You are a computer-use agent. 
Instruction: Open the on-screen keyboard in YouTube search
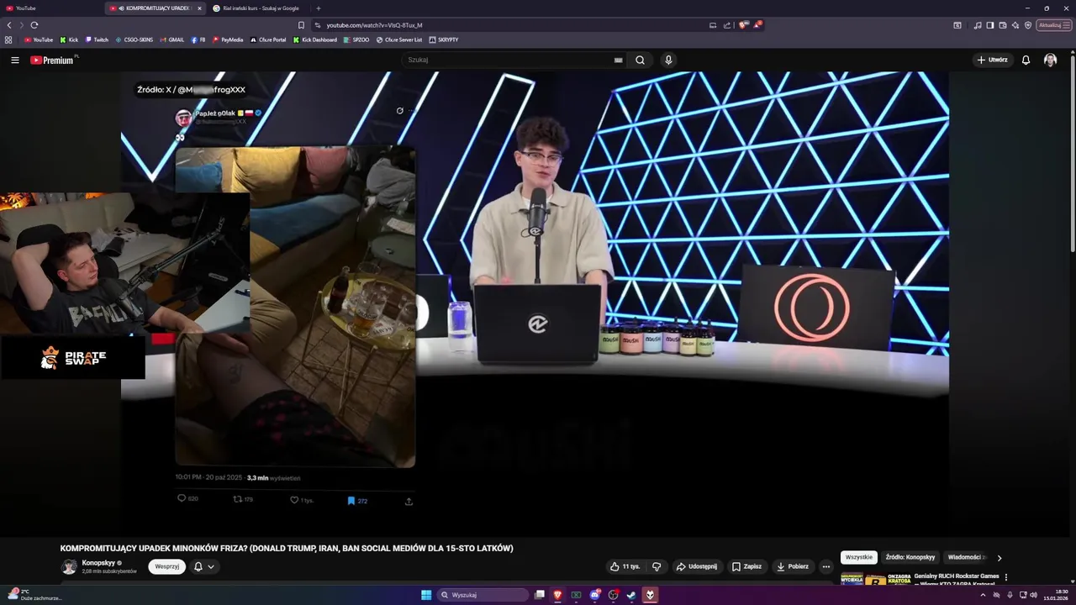619,60
